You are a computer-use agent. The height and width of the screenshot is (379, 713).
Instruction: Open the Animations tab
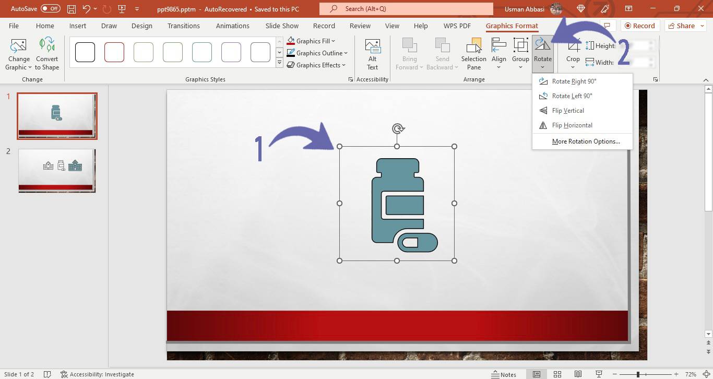pos(233,26)
